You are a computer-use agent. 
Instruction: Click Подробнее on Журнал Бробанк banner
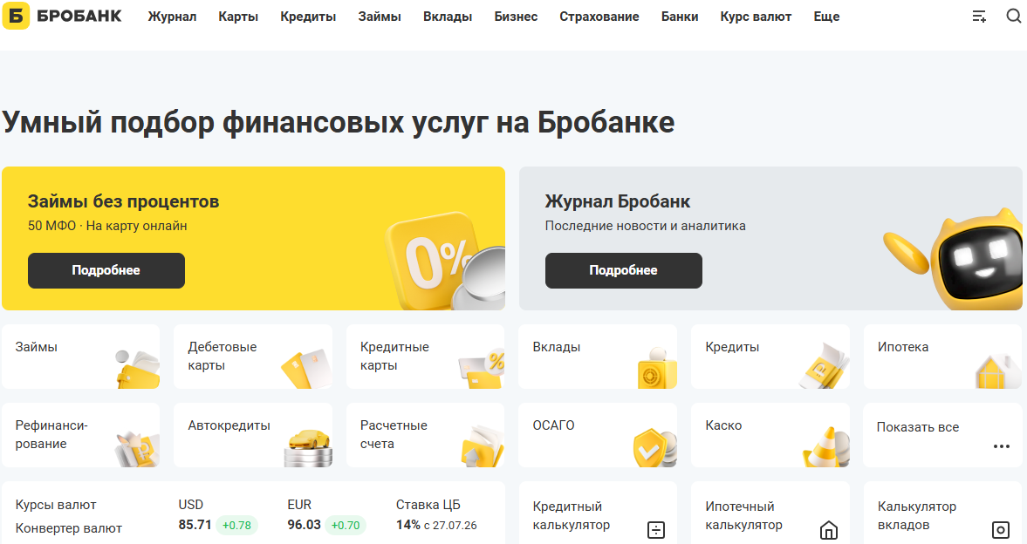(624, 270)
